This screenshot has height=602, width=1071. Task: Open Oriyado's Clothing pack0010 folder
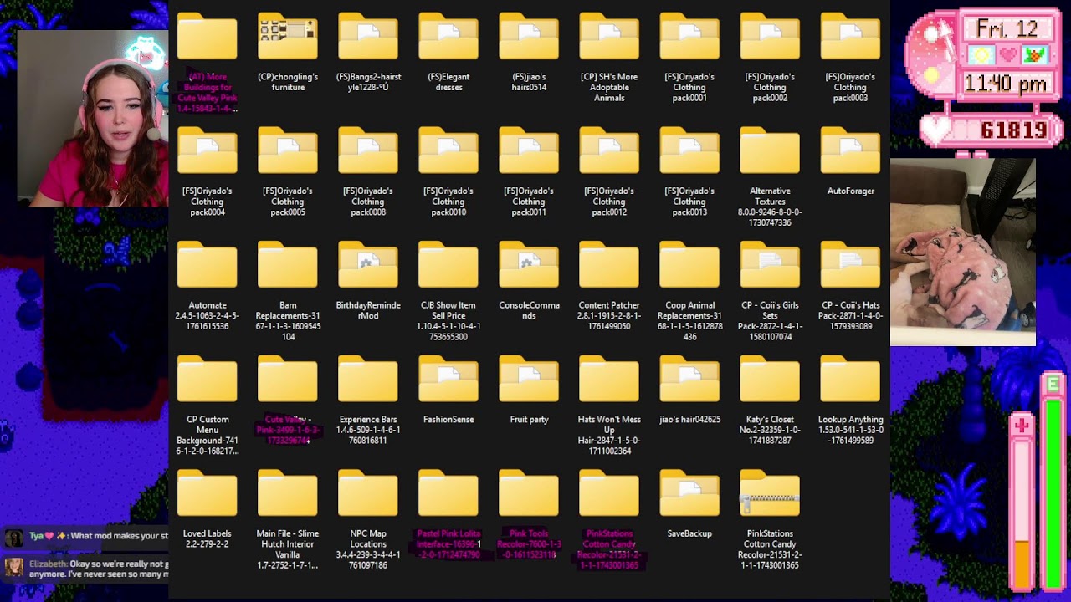pyautogui.click(x=448, y=151)
